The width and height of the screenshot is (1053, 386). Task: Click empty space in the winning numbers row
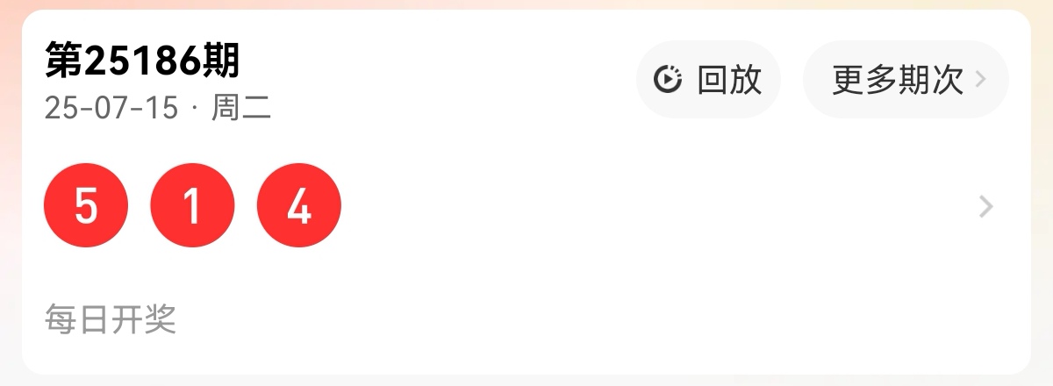pyautogui.click(x=658, y=207)
